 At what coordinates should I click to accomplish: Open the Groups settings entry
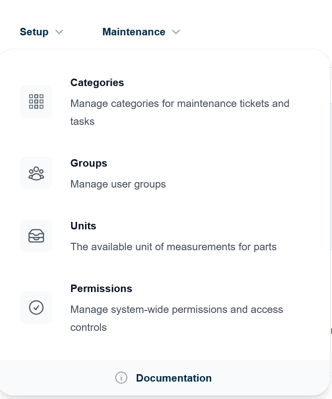(88, 163)
